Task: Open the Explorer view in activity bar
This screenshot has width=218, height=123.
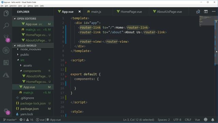Action: [x=6, y=13]
